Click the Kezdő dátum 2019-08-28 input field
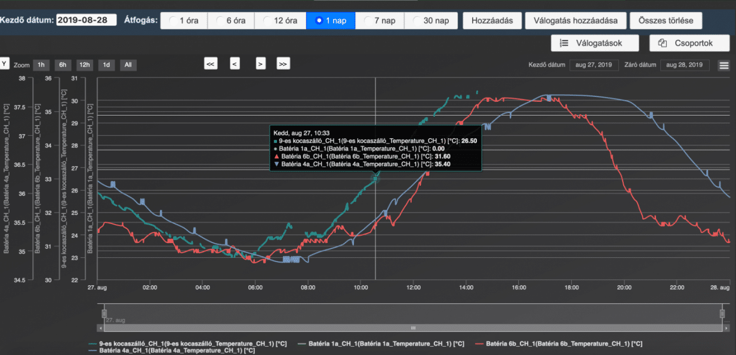Image resolution: width=736 pixels, height=355 pixels. pos(86,20)
